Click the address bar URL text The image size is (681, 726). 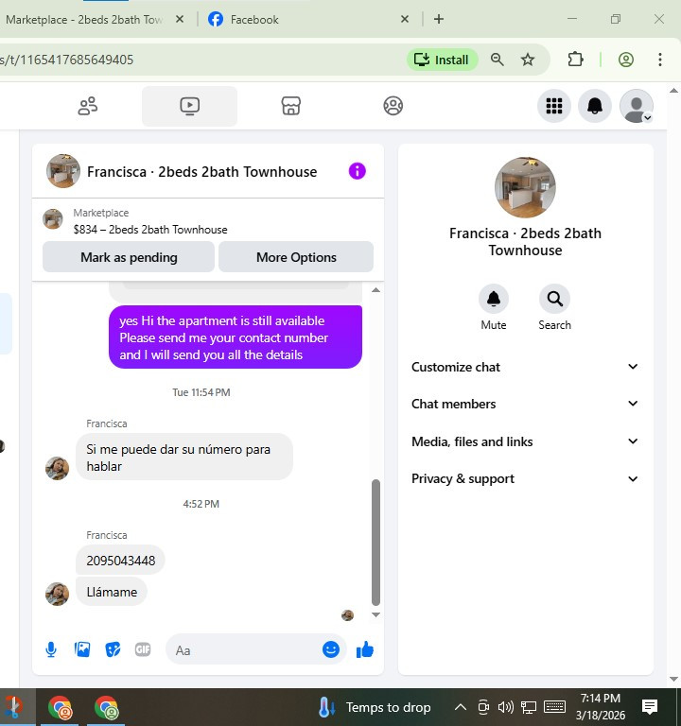67,60
